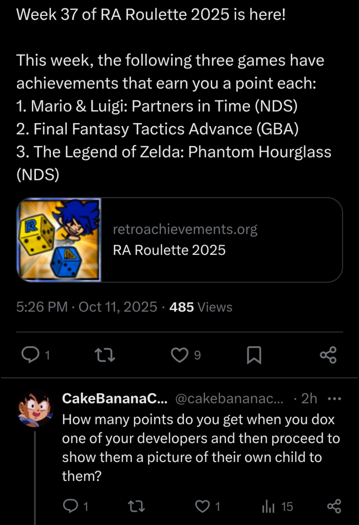Like CakeBananaC's comment

[x=203, y=507]
